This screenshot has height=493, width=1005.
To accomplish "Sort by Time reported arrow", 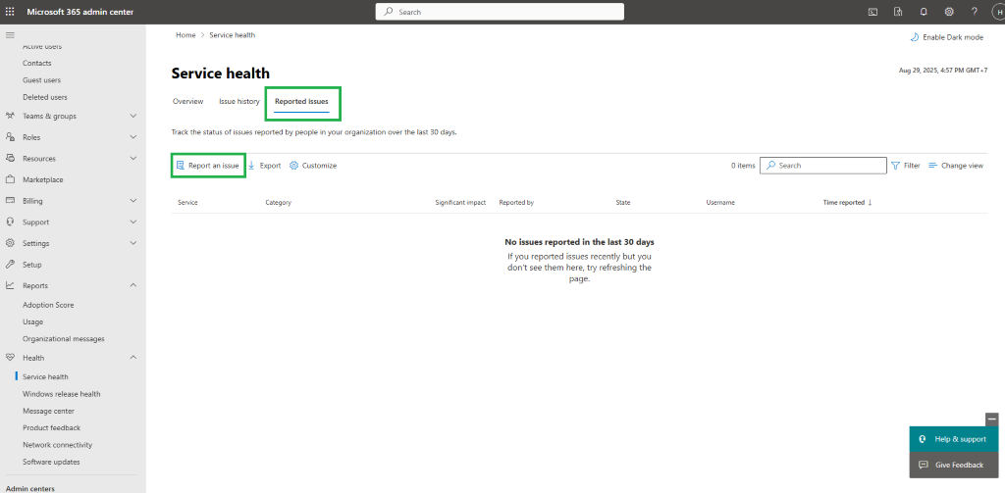I will click(870, 202).
